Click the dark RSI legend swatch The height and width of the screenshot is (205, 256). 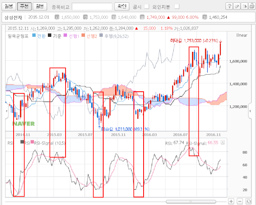coord(22,142)
